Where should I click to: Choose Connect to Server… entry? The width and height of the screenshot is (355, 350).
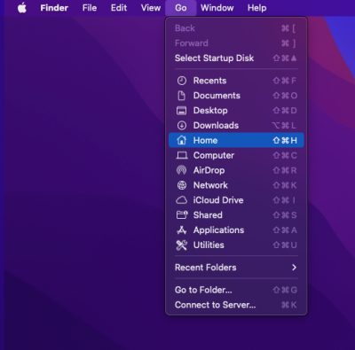pyautogui.click(x=236, y=305)
